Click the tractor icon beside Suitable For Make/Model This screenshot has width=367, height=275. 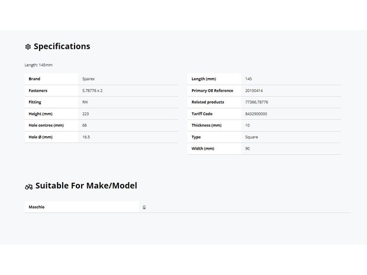(x=28, y=187)
